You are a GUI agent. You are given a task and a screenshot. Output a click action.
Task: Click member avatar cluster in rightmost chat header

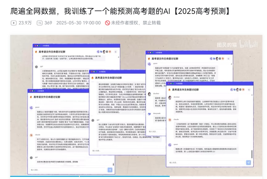(237, 89)
